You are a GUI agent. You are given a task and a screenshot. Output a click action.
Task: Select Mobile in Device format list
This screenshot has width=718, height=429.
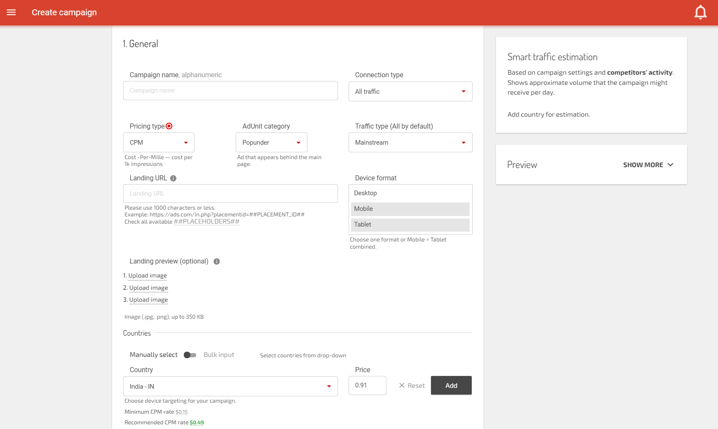point(410,209)
